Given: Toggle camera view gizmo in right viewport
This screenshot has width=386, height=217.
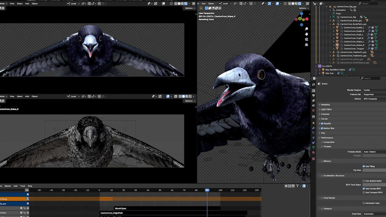Looking at the screenshot, I should click(306, 39).
